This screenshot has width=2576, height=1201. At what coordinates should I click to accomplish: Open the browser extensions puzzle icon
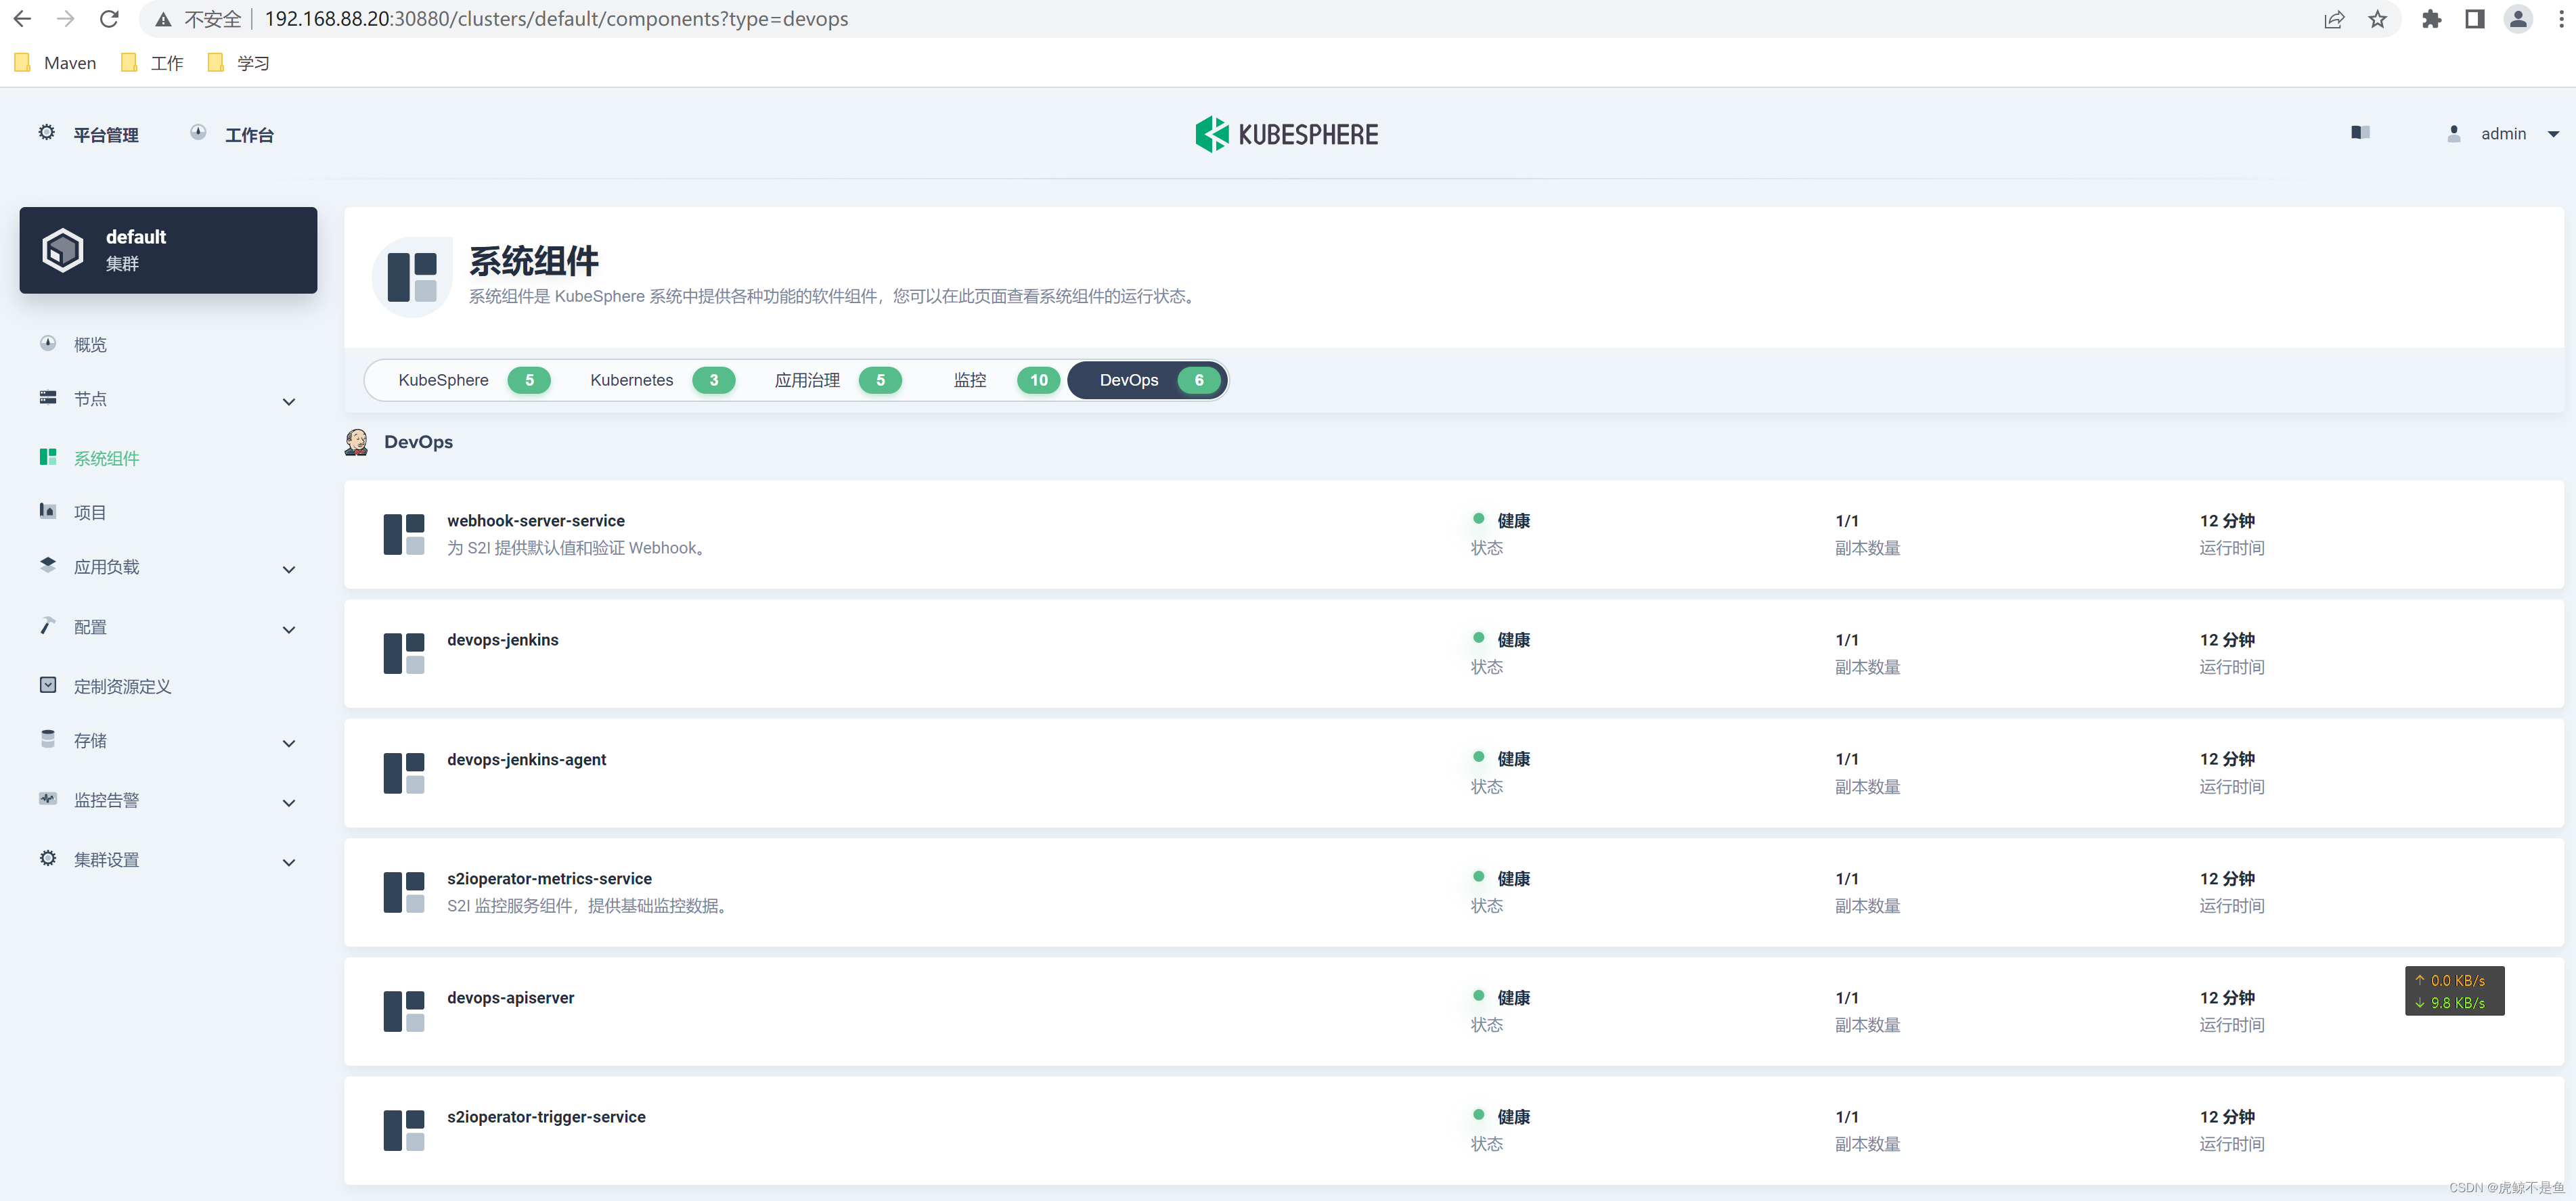[2432, 19]
